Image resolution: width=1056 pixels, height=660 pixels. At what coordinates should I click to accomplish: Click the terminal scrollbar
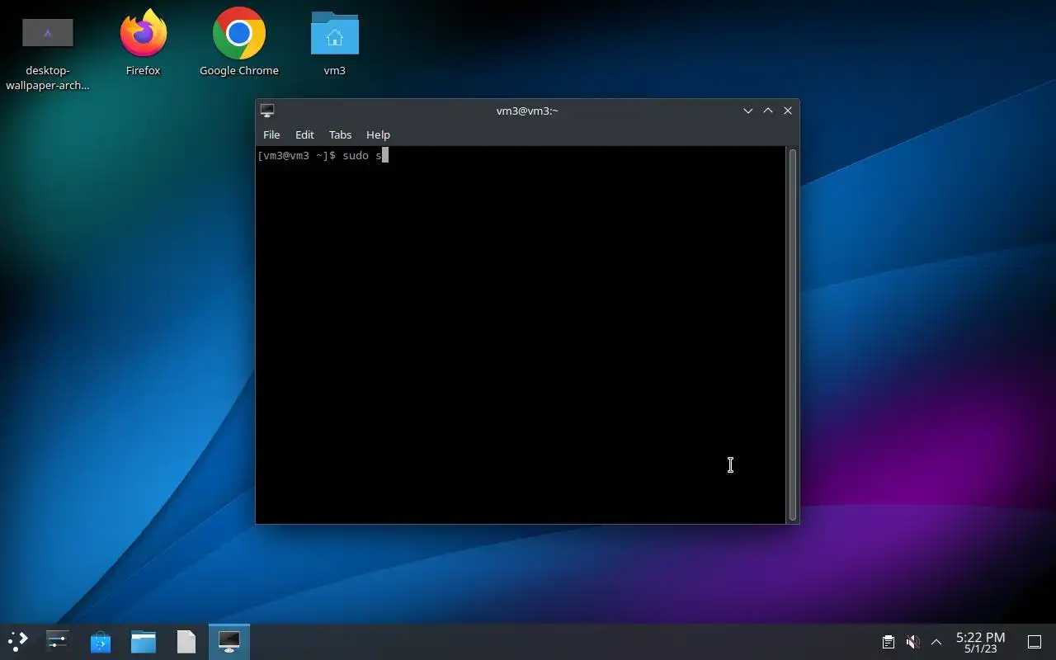pos(793,334)
